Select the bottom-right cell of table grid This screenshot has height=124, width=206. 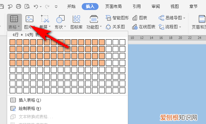[123, 90]
